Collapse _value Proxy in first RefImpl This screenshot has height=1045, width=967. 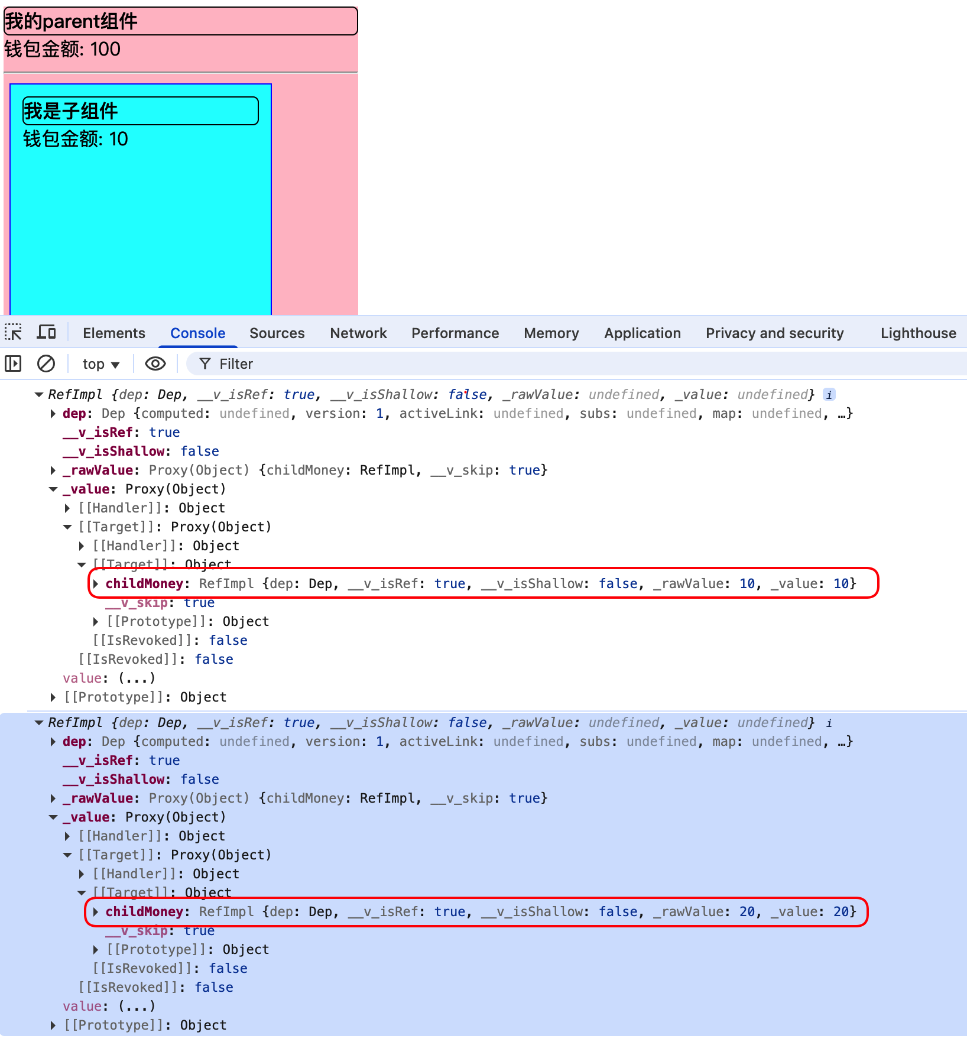pos(53,489)
